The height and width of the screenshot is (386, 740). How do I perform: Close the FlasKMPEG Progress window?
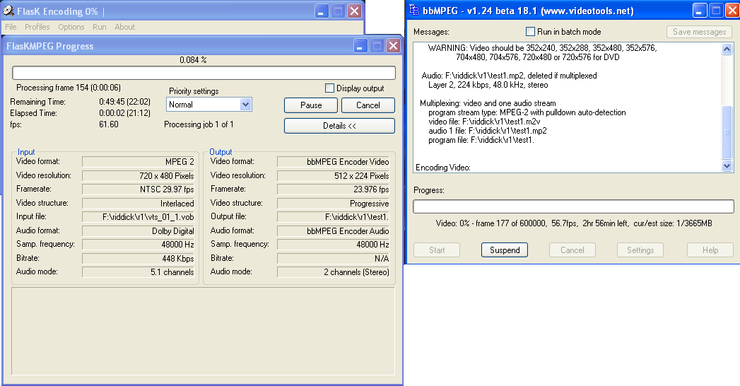click(x=393, y=46)
